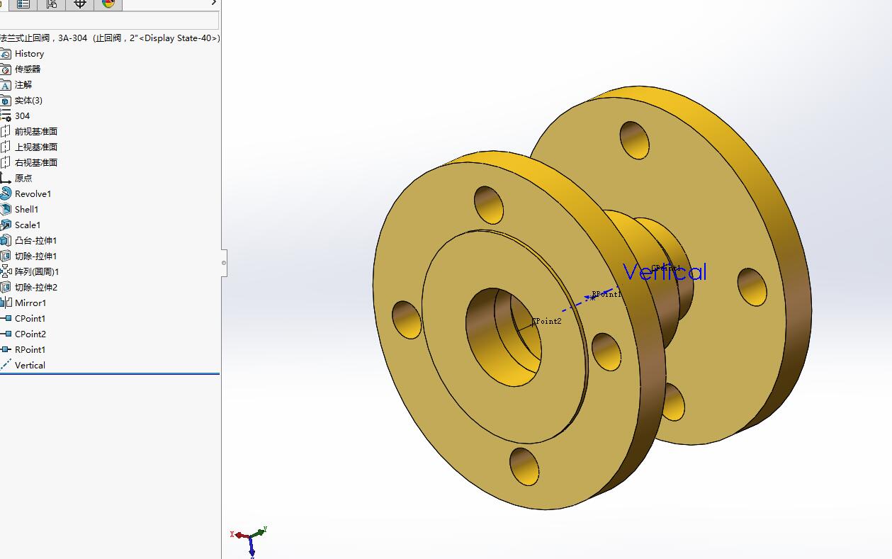Select the 切除-拉伸1 cut-extrude icon
892x559 pixels.
6,256
